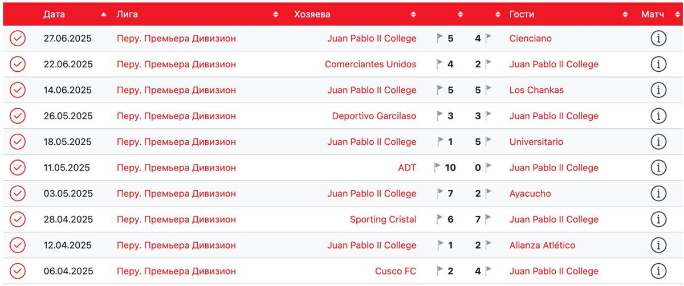View match details icon for Cusco FC row
This screenshot has width=684, height=286.
658,271
